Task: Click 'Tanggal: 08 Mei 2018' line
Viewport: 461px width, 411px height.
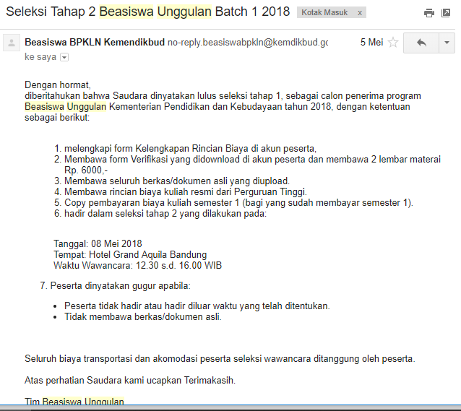Action: 98,243
